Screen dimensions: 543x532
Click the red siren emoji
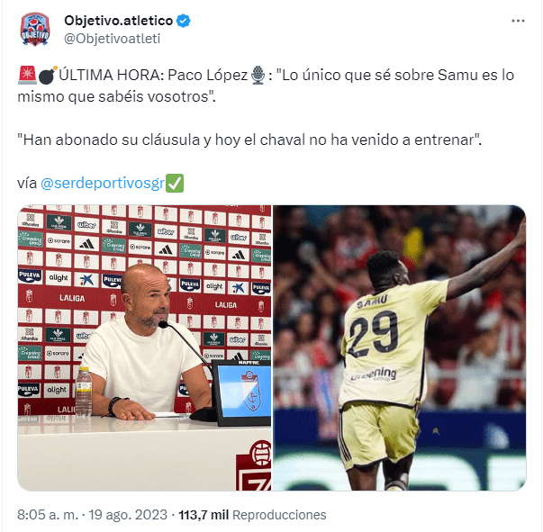27,75
